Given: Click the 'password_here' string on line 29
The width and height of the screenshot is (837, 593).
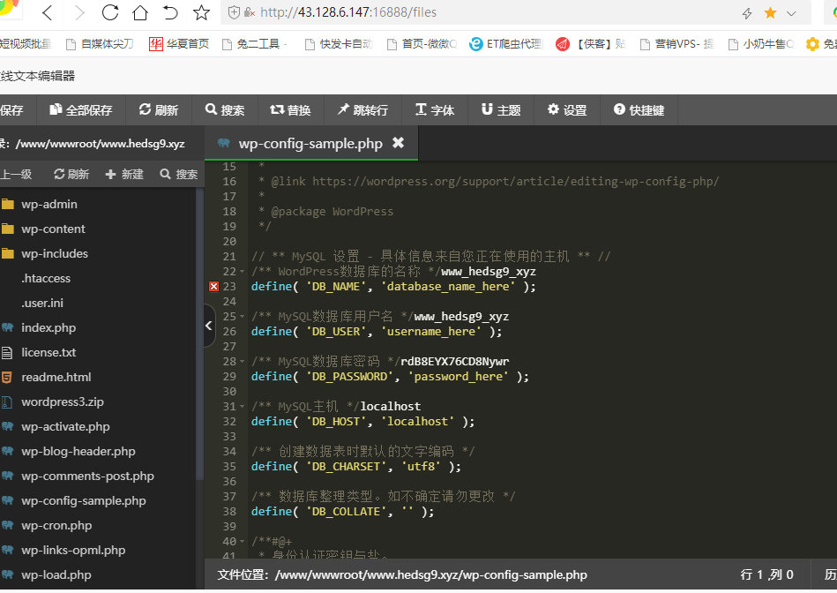Looking at the screenshot, I should tap(458, 377).
